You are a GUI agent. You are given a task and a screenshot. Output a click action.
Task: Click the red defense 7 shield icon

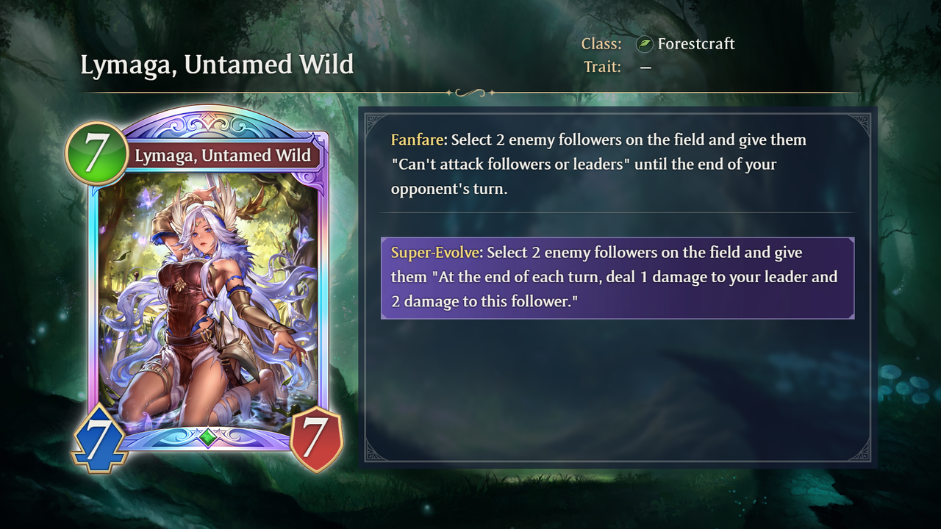(x=316, y=439)
